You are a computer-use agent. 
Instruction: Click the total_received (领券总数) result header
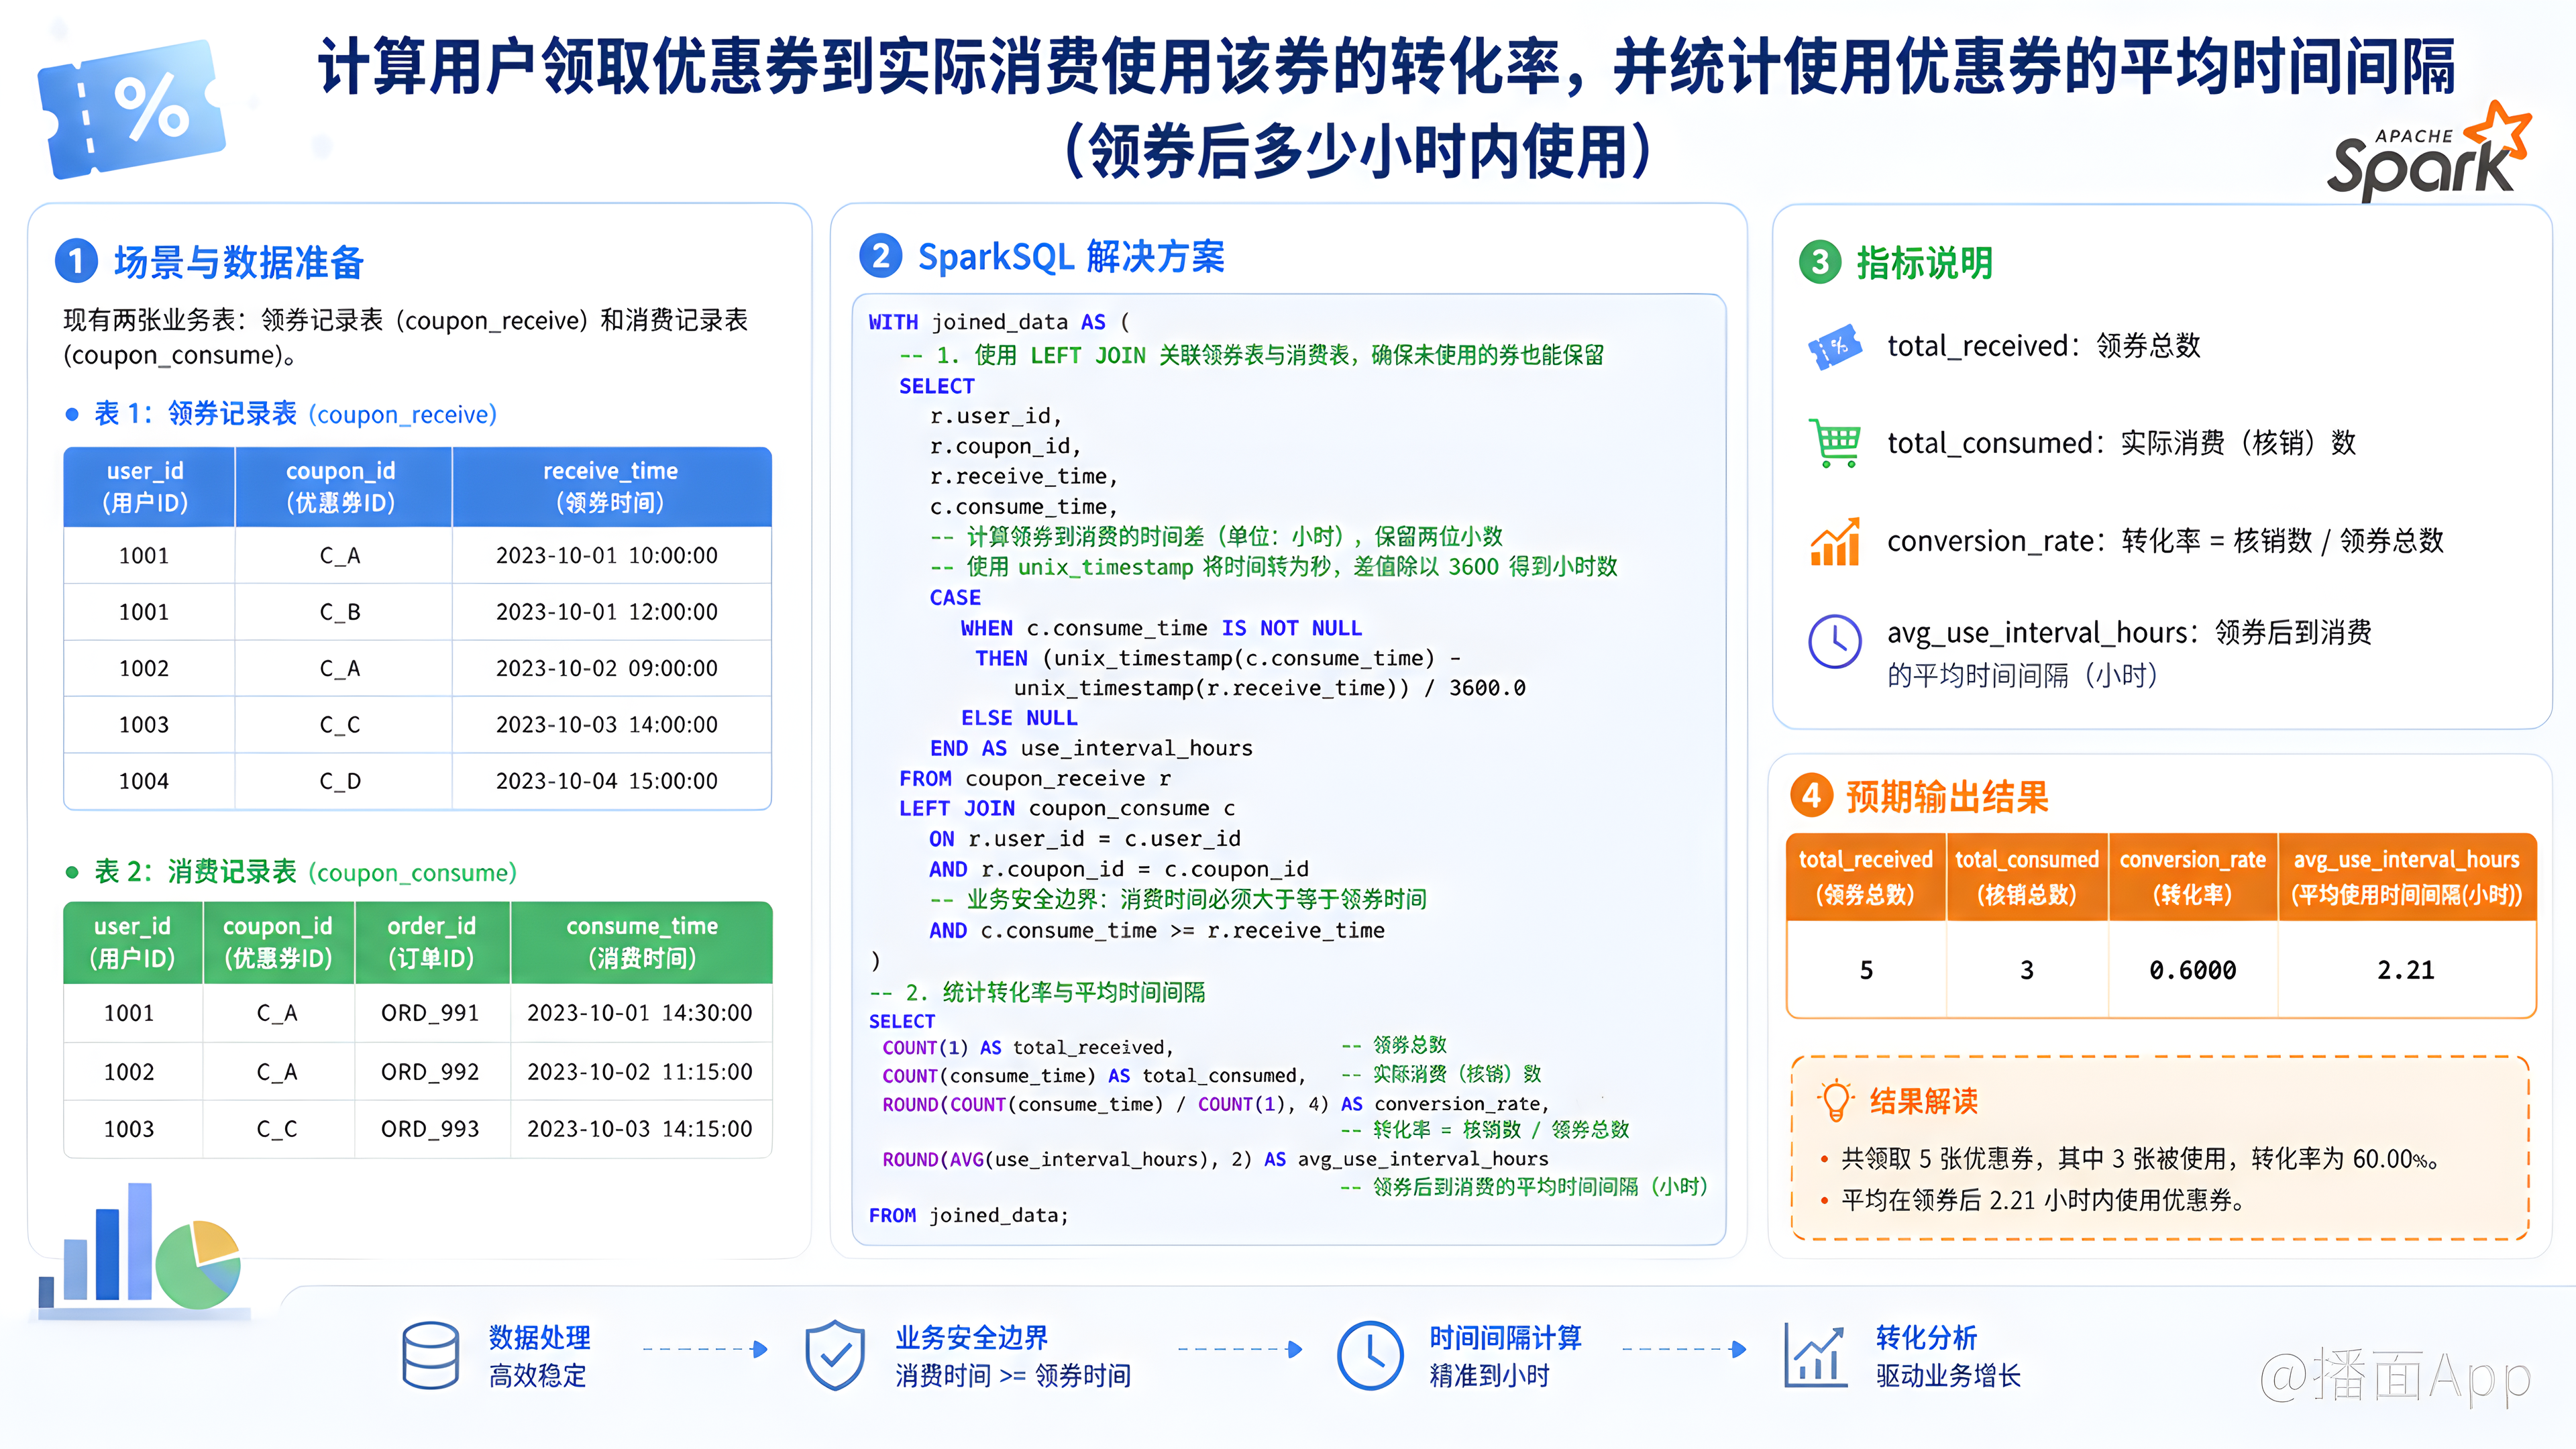point(1865,877)
